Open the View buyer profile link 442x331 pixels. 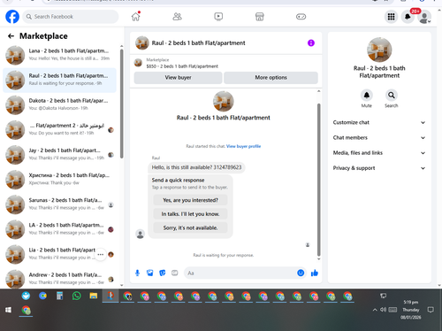coord(243,146)
